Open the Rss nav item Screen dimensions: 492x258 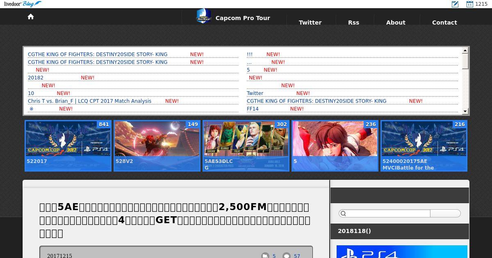353,23
